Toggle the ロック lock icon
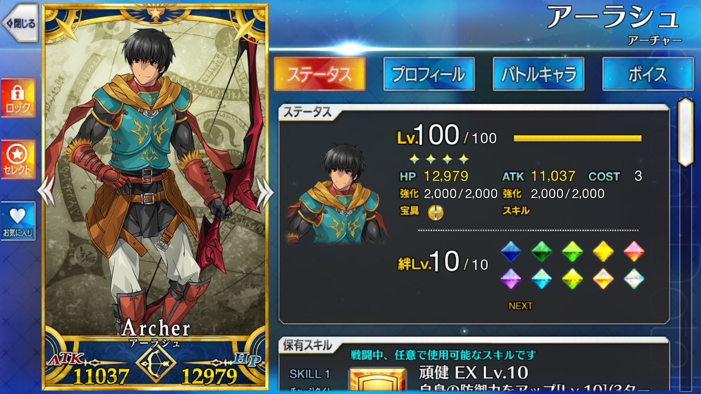The width and height of the screenshot is (701, 394). (18, 98)
